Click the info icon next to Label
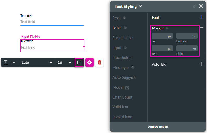This screenshot has width=207, height=133. click(x=125, y=28)
